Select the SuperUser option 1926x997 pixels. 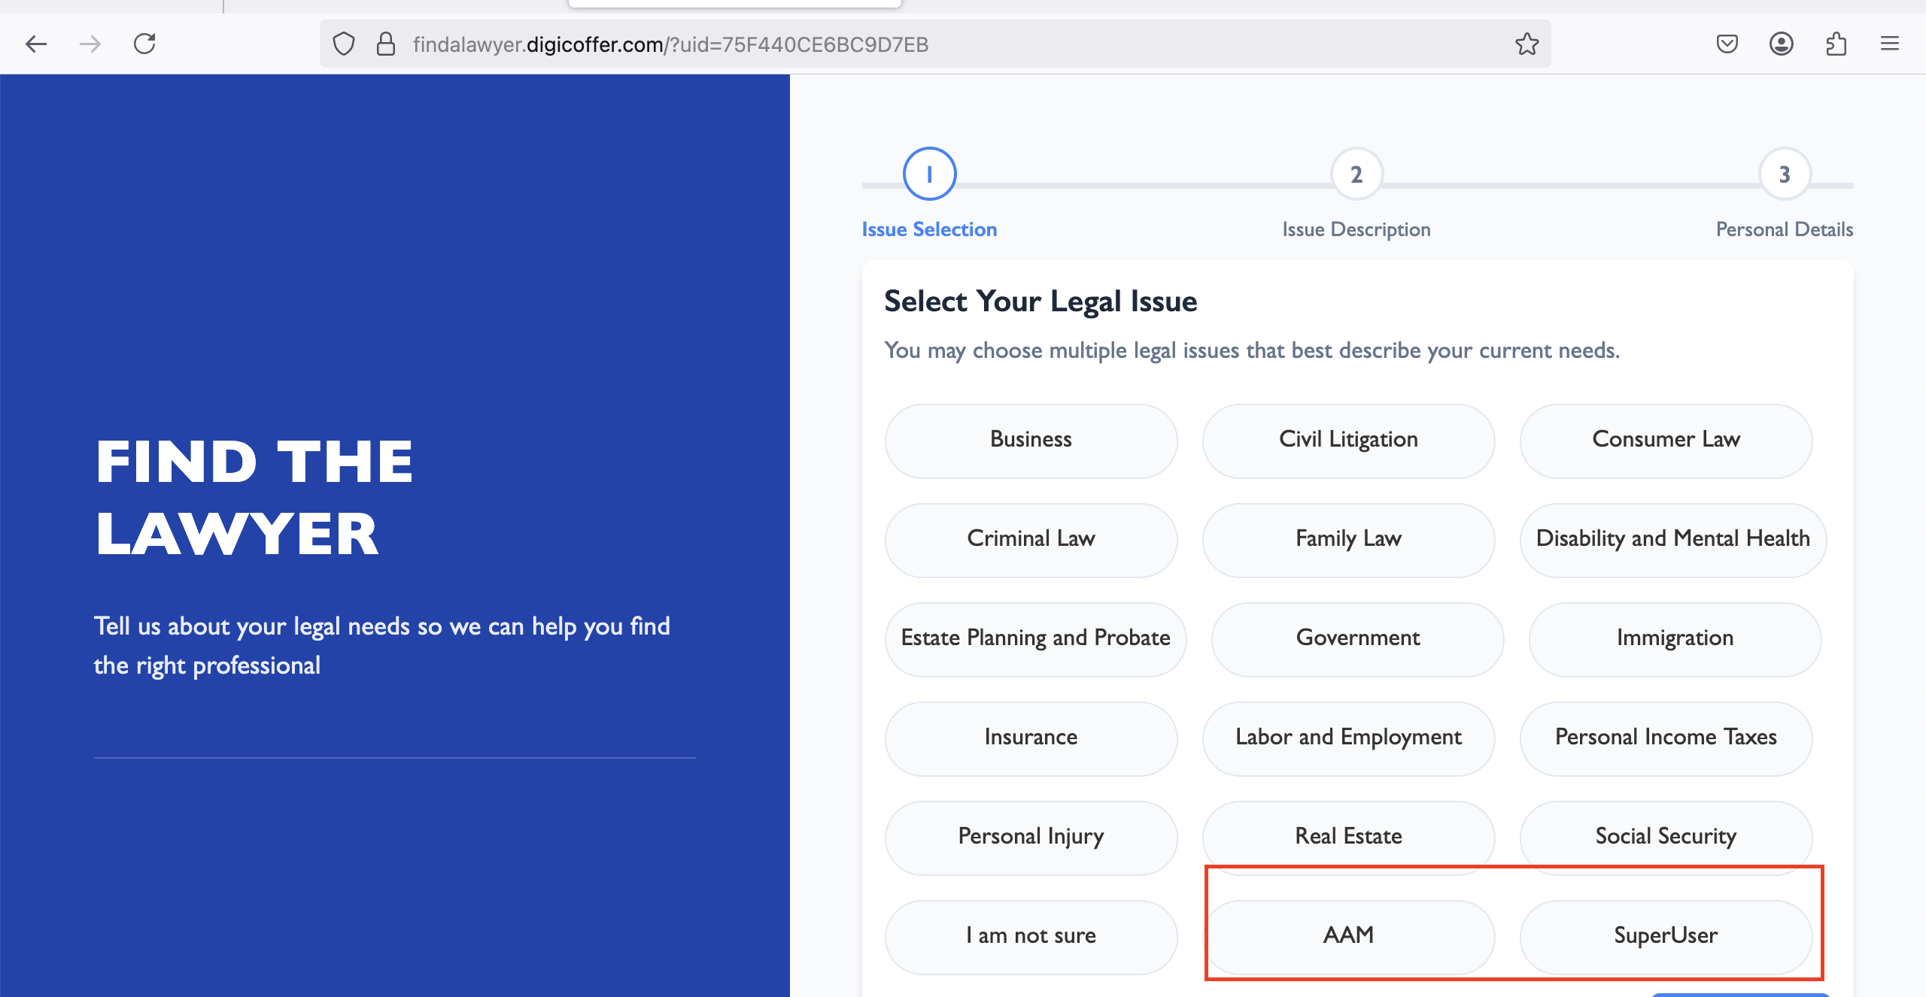1666,937
